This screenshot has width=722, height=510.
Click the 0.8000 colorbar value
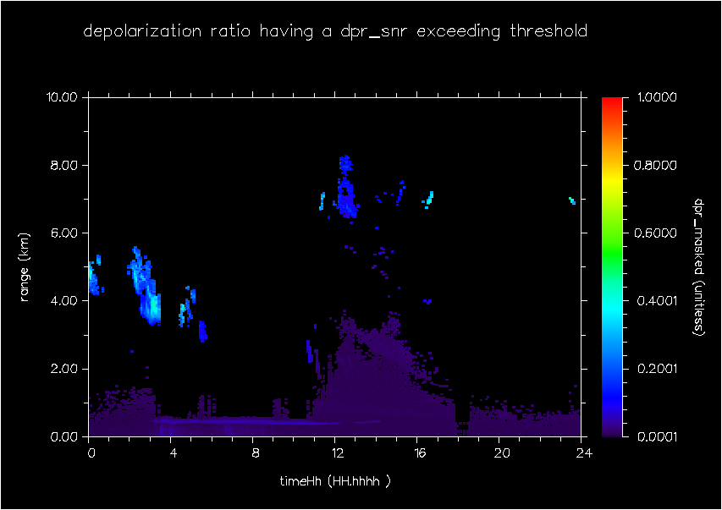[656, 165]
